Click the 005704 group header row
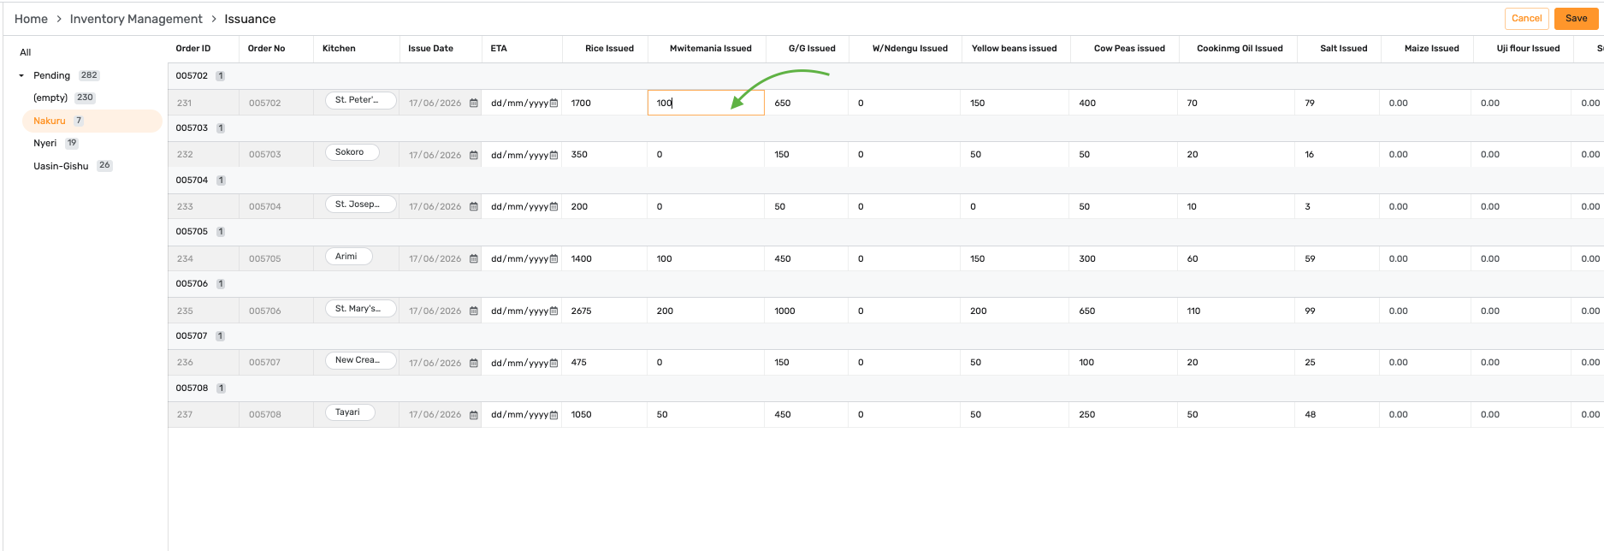The width and height of the screenshot is (1604, 551). 885,181
